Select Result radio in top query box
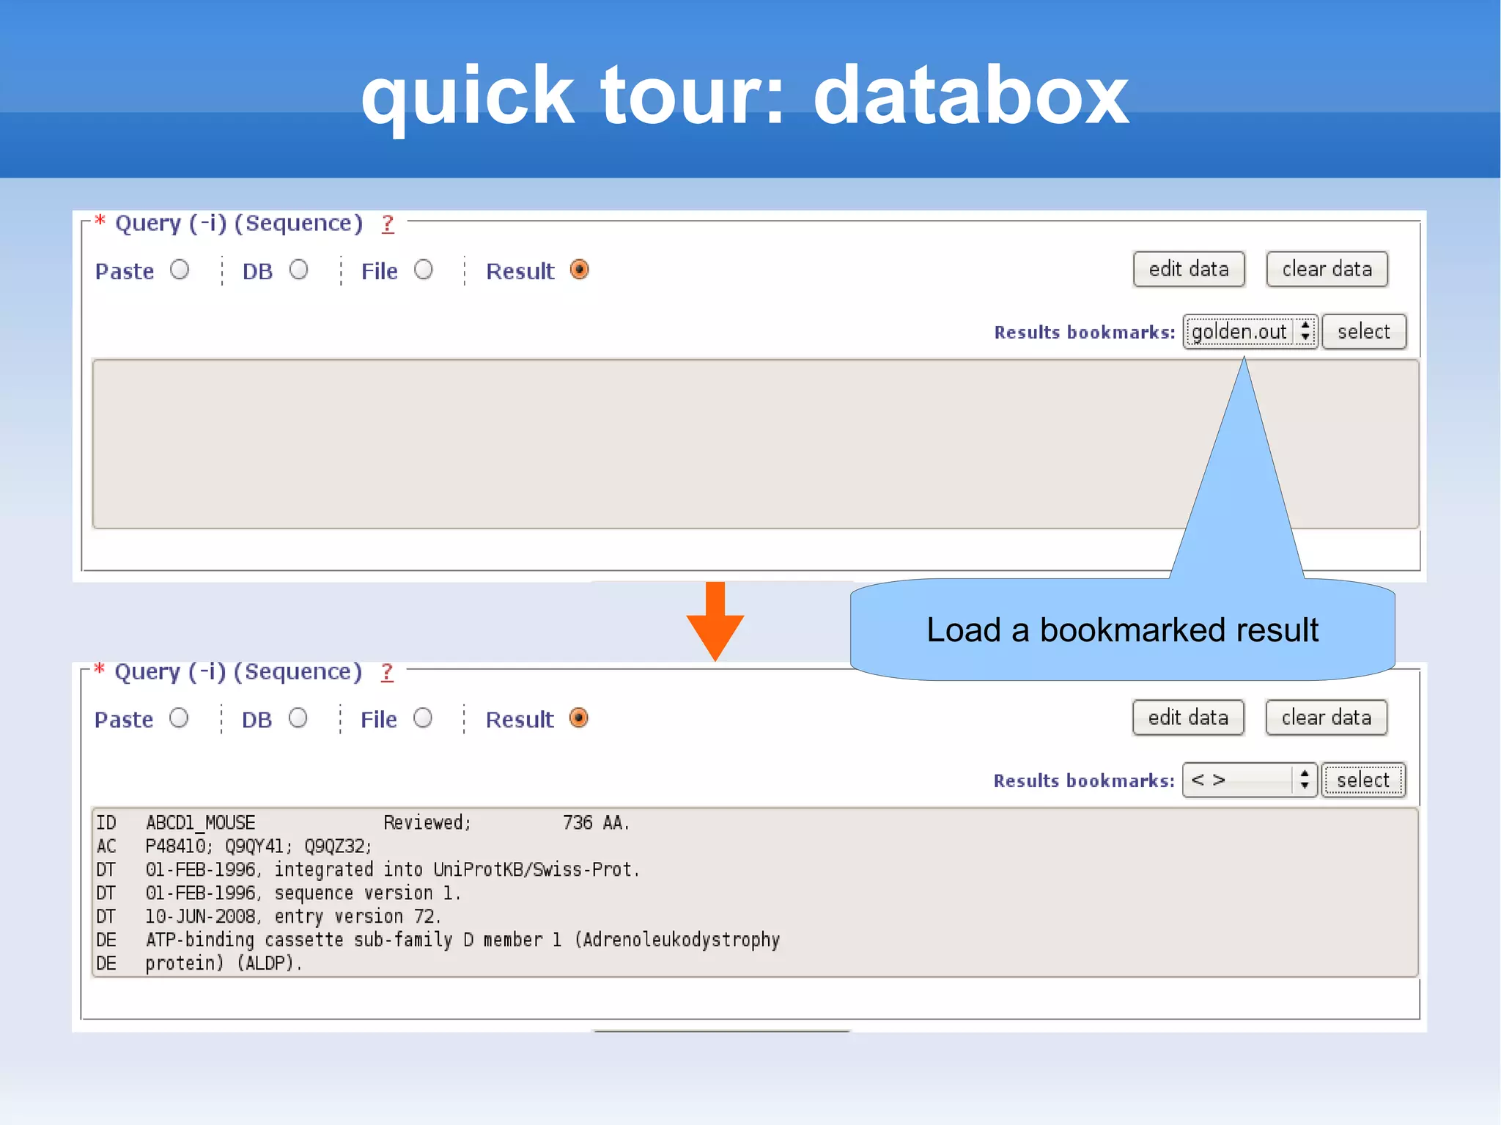The width and height of the screenshot is (1501, 1125). click(x=579, y=270)
